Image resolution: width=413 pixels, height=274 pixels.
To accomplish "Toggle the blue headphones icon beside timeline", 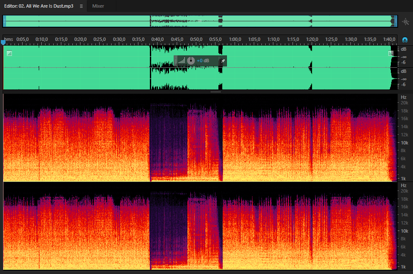I will [x=405, y=40].
